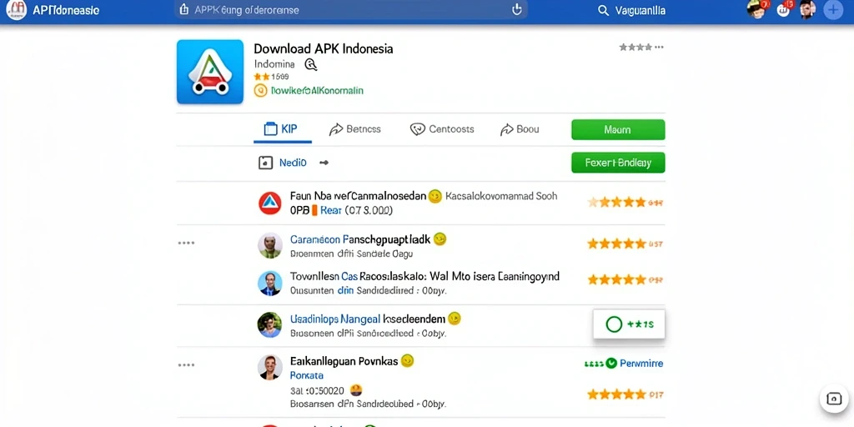Open the Towenllesn Cas Racoslaskalo entry

point(424,277)
